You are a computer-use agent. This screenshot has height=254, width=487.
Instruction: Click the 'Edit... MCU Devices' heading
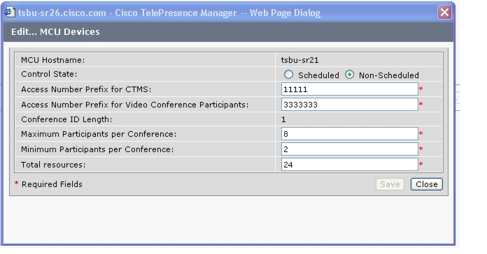pyautogui.click(x=55, y=31)
